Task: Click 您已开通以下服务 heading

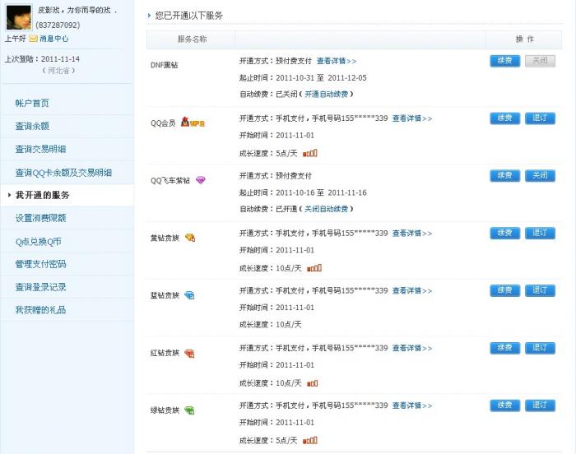Action: click(x=188, y=16)
